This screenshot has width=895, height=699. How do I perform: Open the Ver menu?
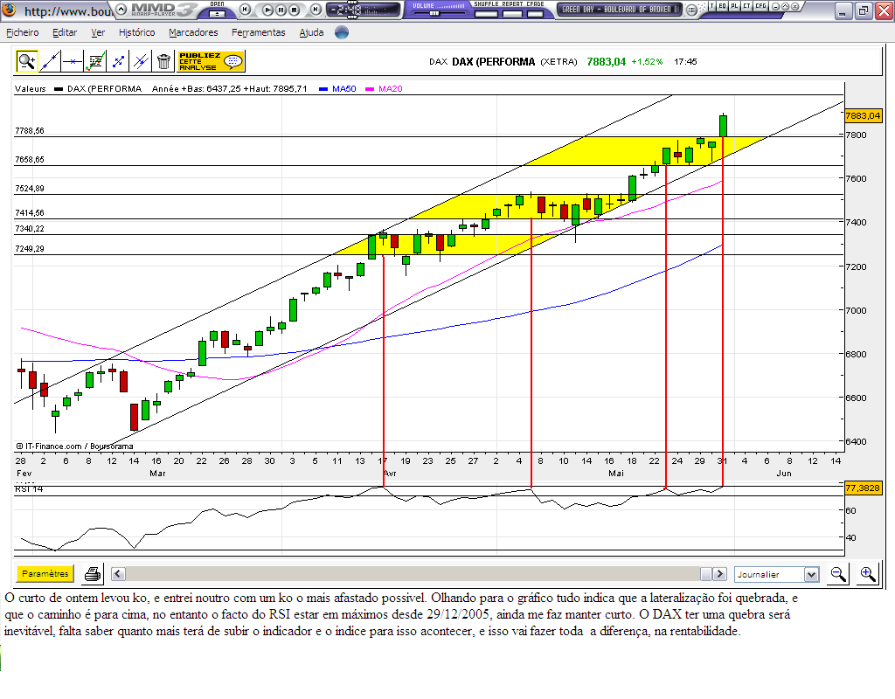[98, 32]
